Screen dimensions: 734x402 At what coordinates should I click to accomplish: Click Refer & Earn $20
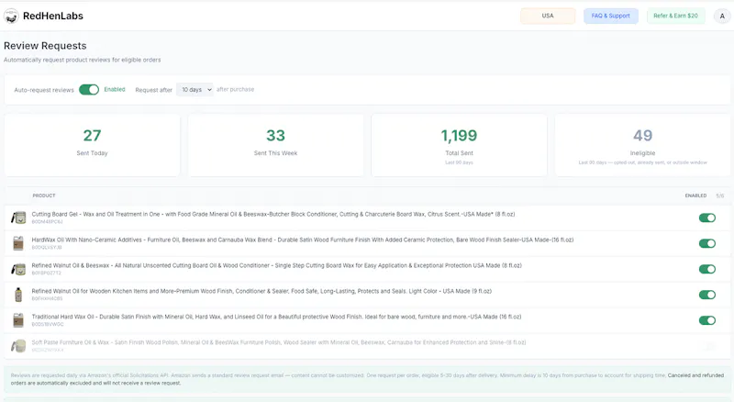[675, 16]
